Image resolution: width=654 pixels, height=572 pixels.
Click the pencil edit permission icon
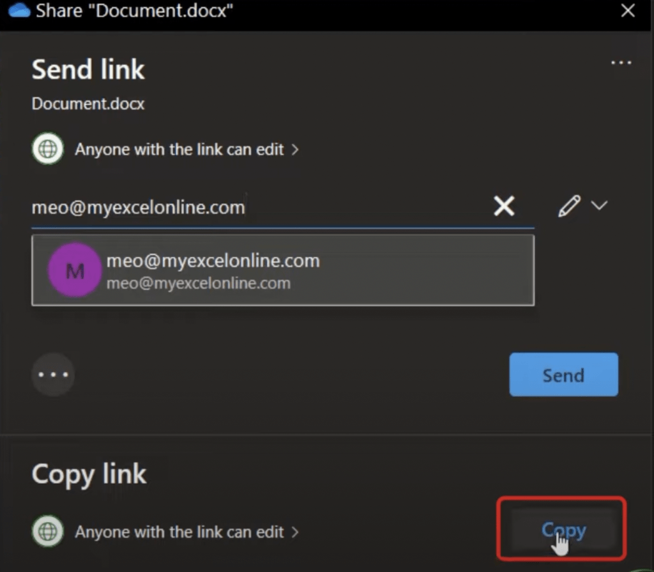[x=569, y=206]
